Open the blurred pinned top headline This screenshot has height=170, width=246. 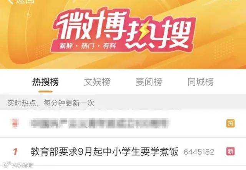(x=99, y=123)
